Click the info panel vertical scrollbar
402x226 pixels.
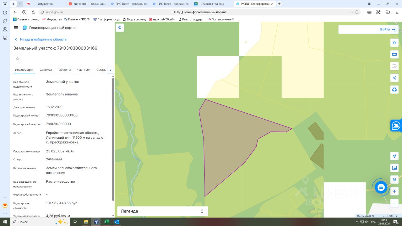113,139
